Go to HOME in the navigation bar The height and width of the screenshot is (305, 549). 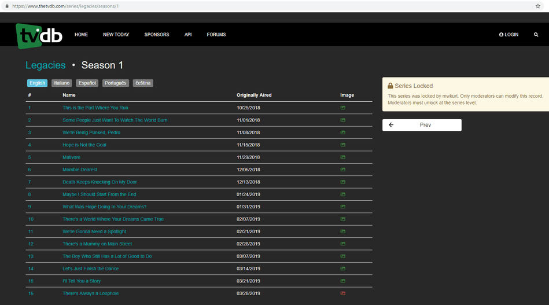click(81, 35)
